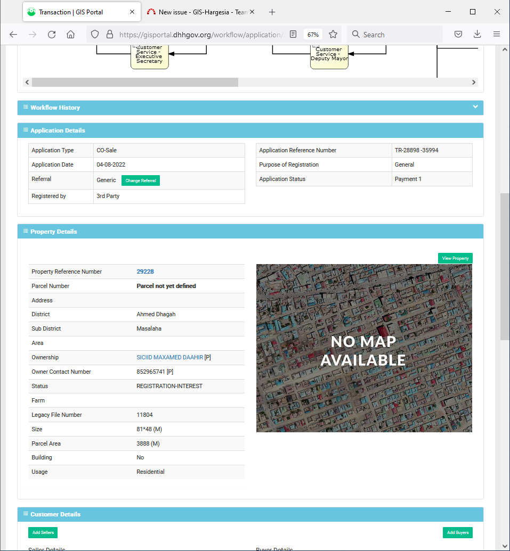The height and width of the screenshot is (551, 510).
Task: Click the Payment 1 application status value
Action: click(408, 179)
